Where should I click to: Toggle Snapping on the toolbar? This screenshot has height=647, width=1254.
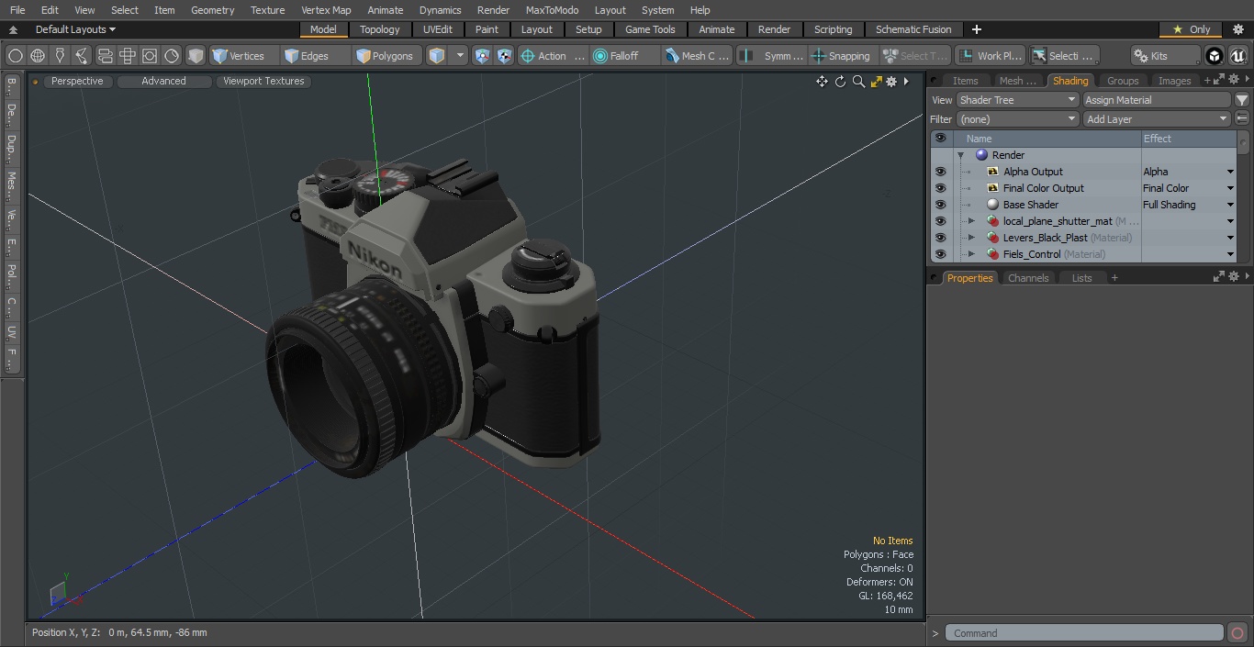pyautogui.click(x=841, y=56)
